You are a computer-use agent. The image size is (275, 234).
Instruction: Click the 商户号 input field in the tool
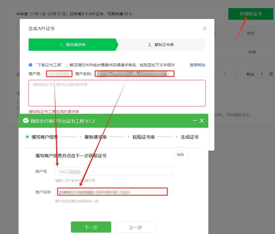pos(114,171)
